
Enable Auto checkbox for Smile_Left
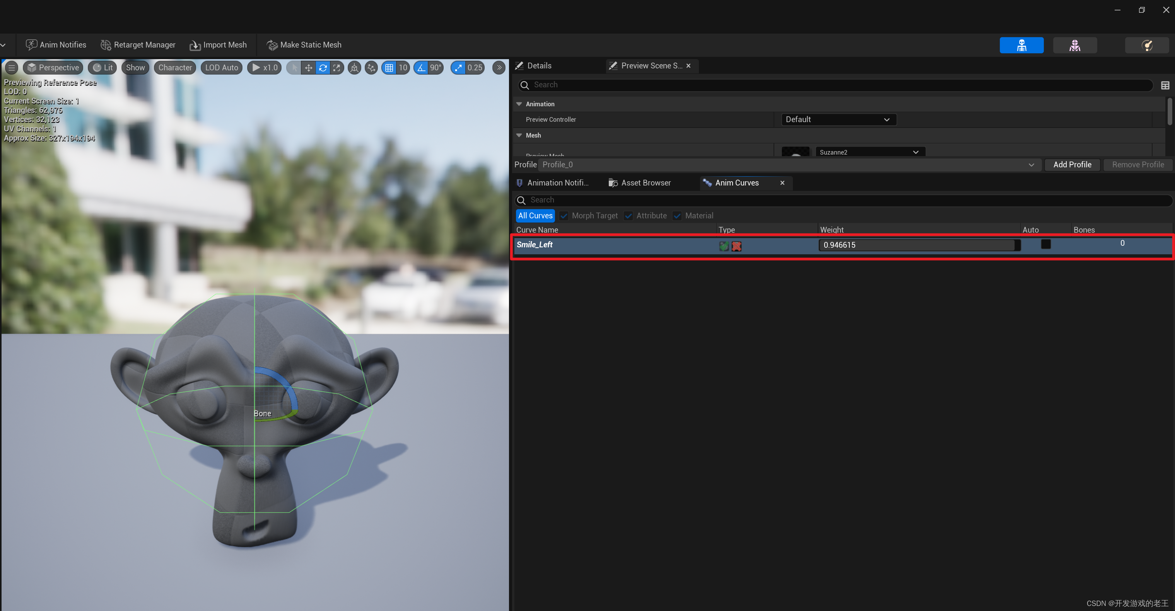tap(1045, 244)
